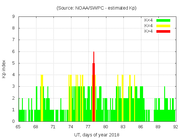
Task: Click the 'Kp index' y-axis label
Action: (x=4, y=69)
